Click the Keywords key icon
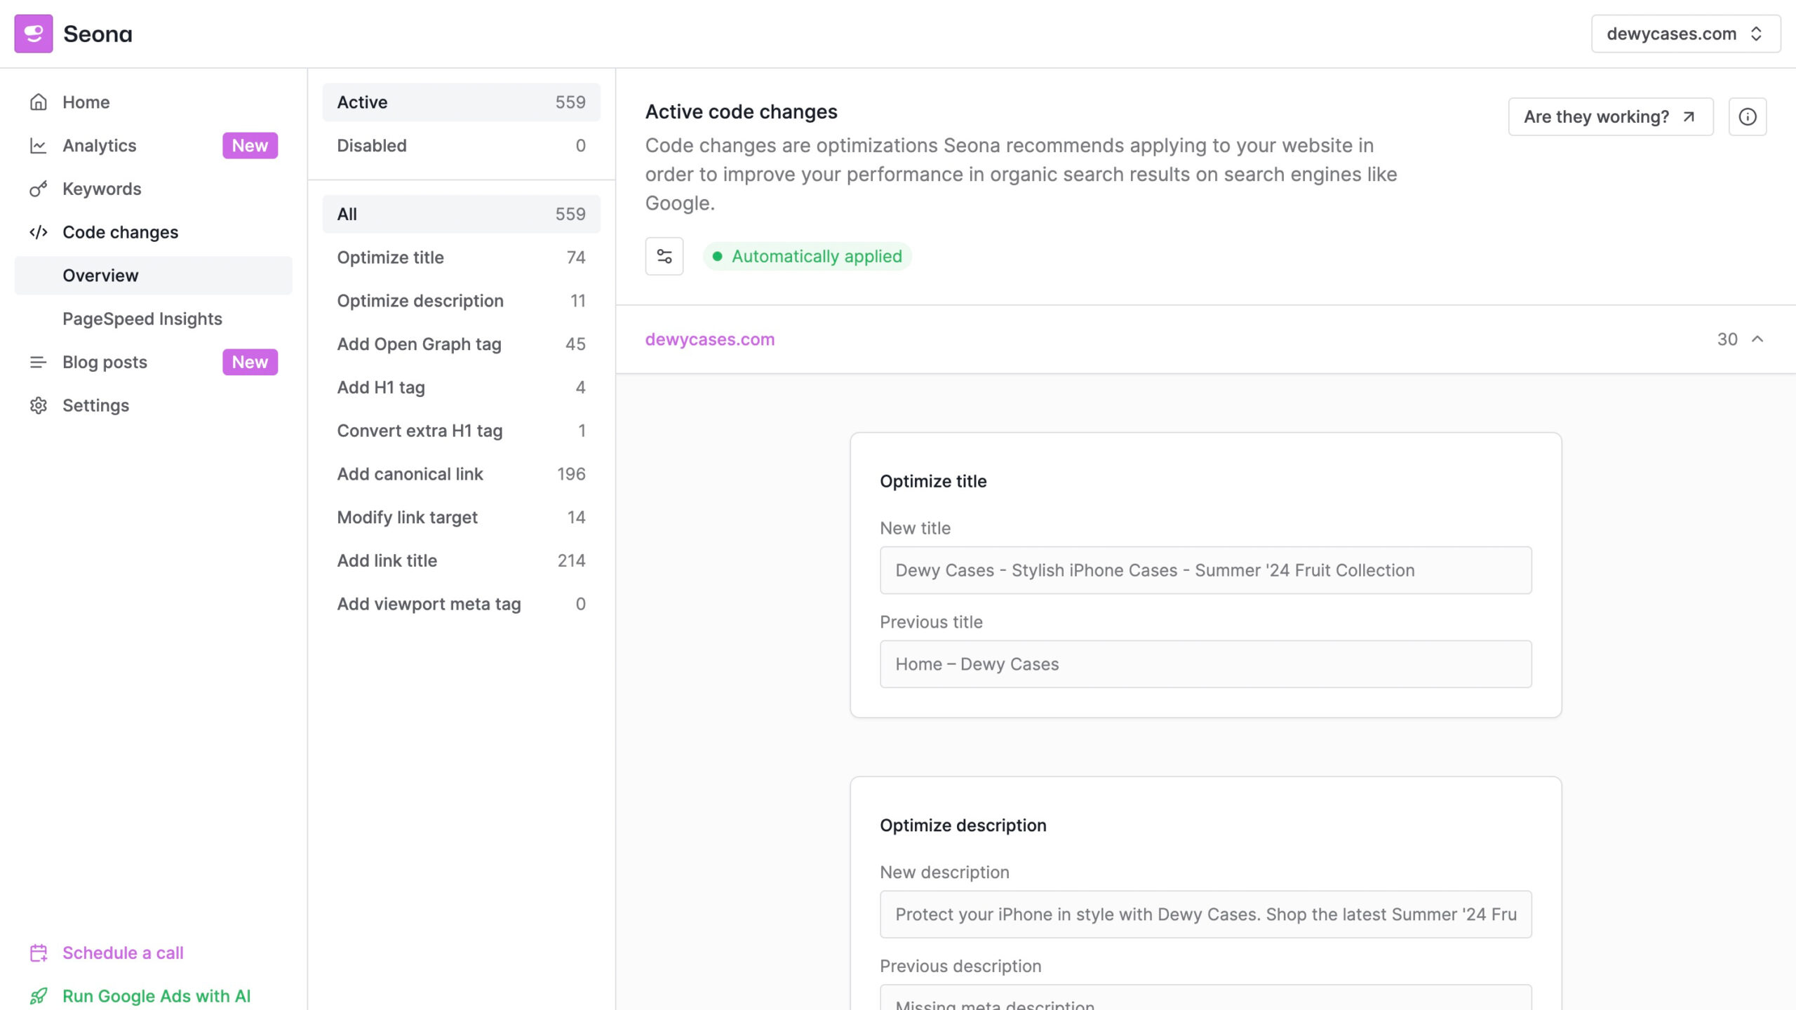 [x=39, y=189]
